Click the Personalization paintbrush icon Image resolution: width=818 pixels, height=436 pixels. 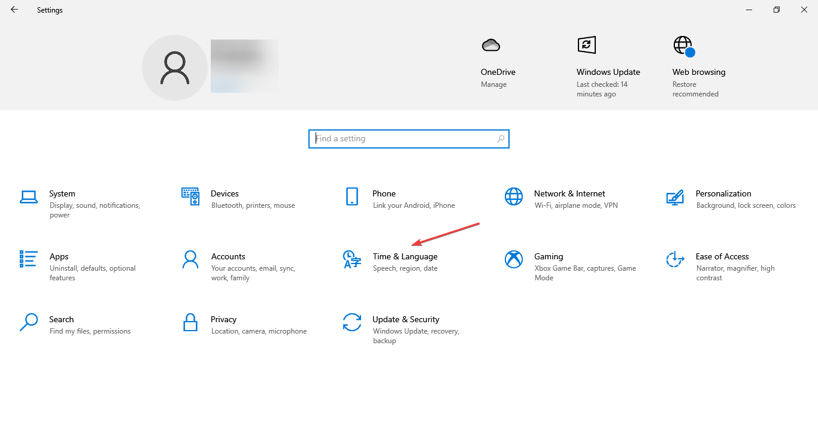pyautogui.click(x=675, y=196)
